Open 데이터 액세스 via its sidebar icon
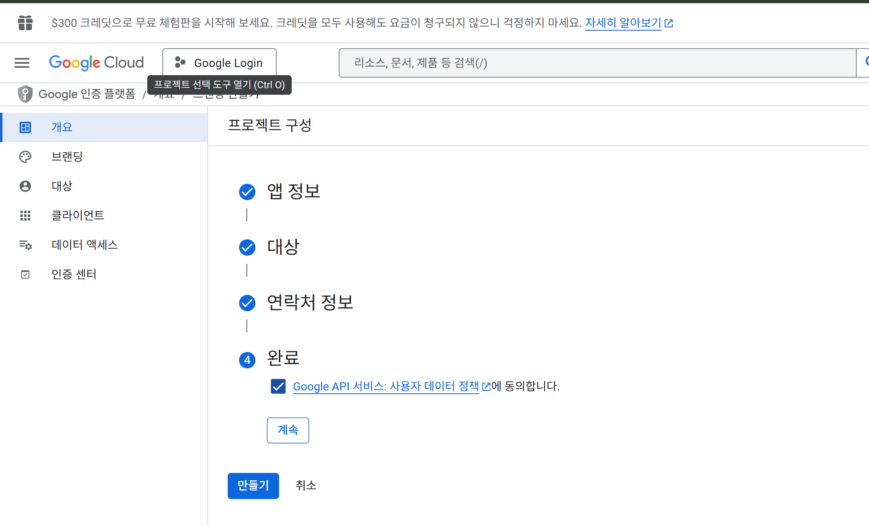The width and height of the screenshot is (869, 526). [25, 245]
